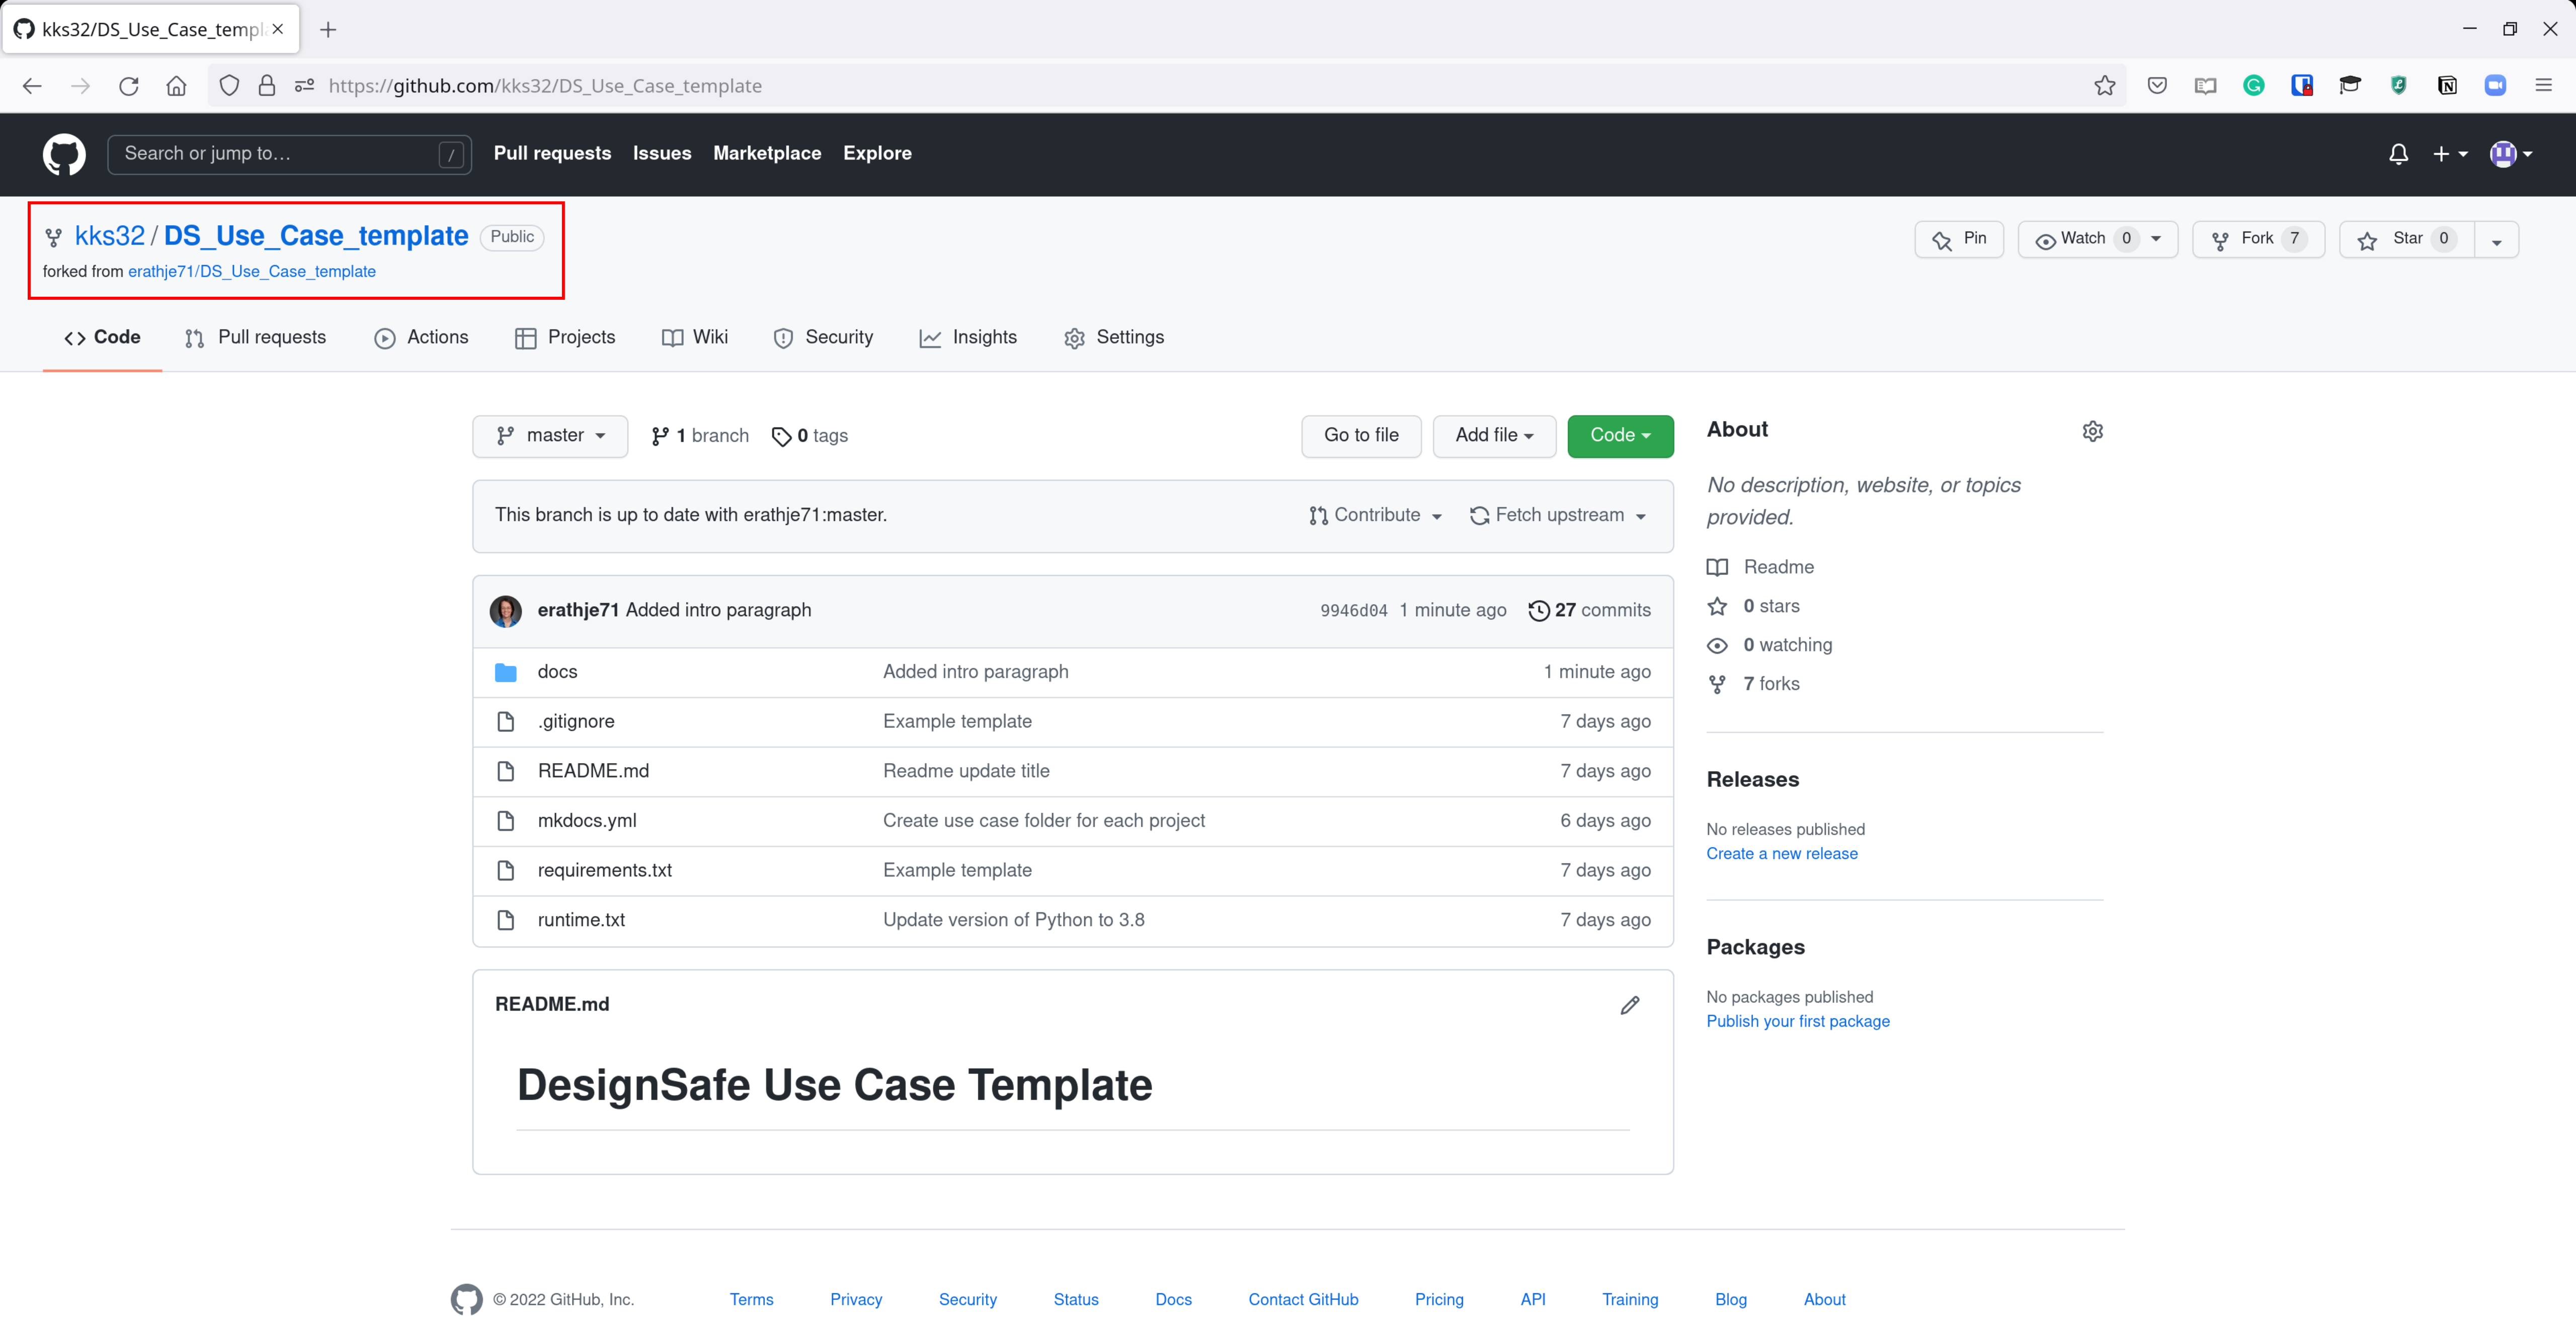This screenshot has height=1334, width=2576.
Task: Switch to the Actions tab
Action: (x=421, y=338)
